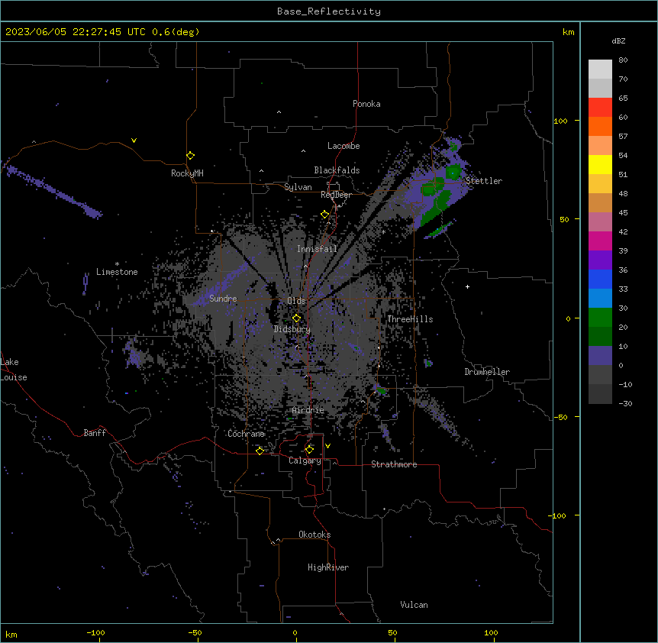Select the Drumheller label
This screenshot has height=643, width=658.
(x=487, y=372)
